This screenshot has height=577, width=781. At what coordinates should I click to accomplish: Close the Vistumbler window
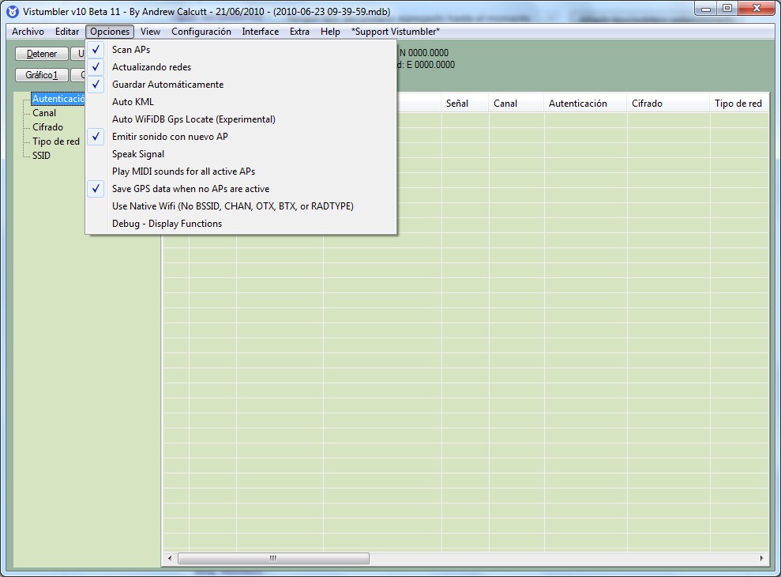(x=757, y=9)
